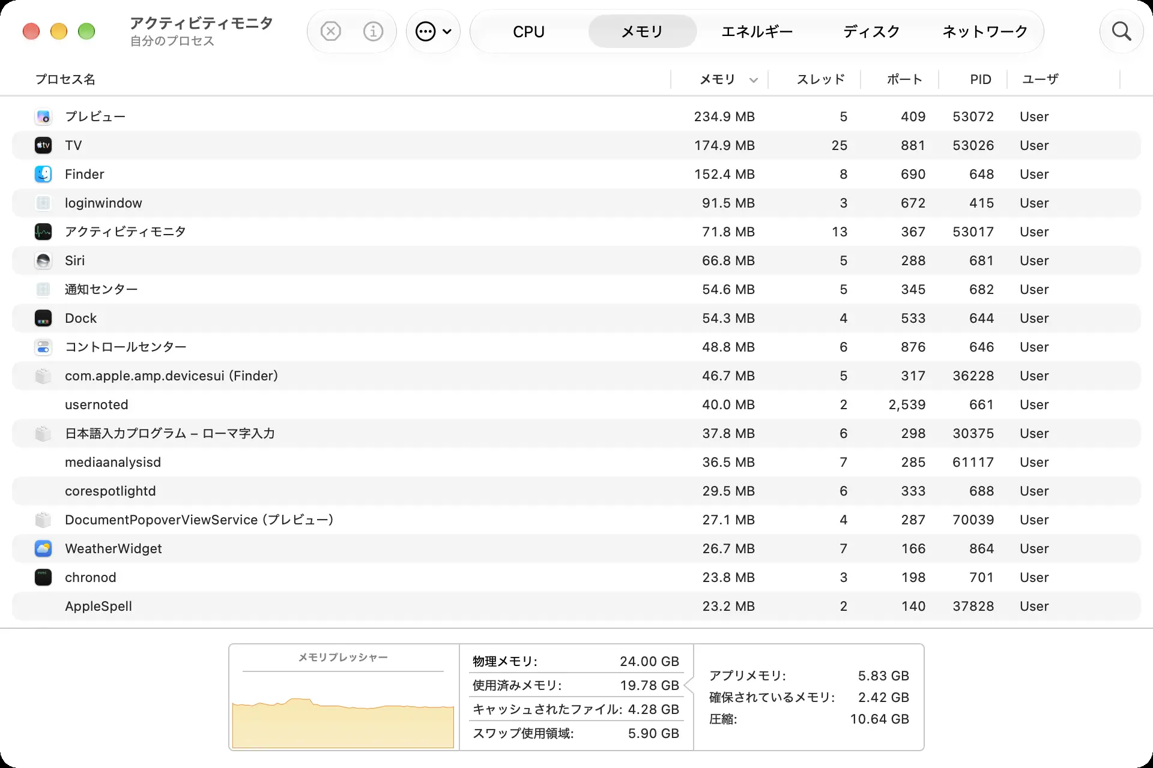1153x768 pixels.
Task: Select the AppleSpell process row
Action: [x=576, y=606]
